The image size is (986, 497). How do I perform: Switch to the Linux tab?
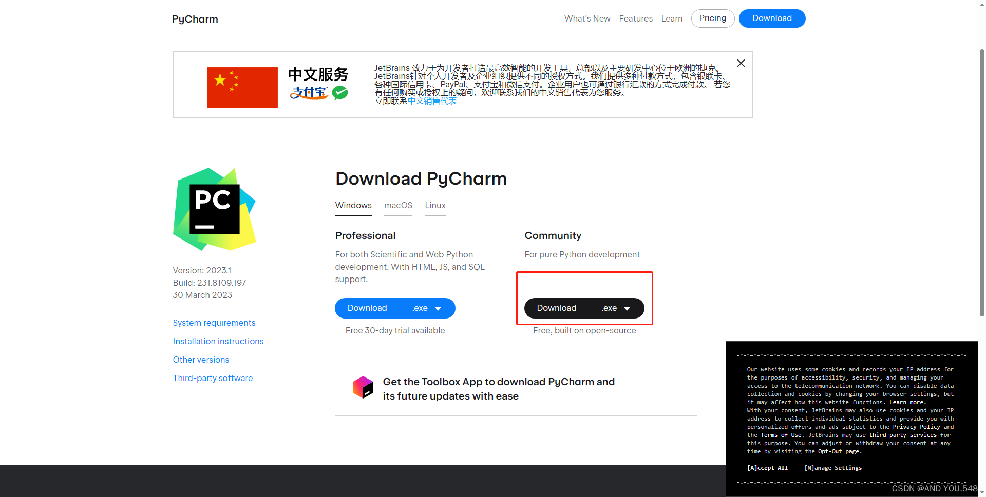click(x=435, y=206)
